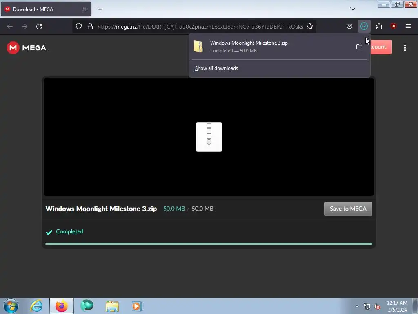Click the Save to MEGA button
Viewport: 418px width, 314px height.
click(348, 209)
